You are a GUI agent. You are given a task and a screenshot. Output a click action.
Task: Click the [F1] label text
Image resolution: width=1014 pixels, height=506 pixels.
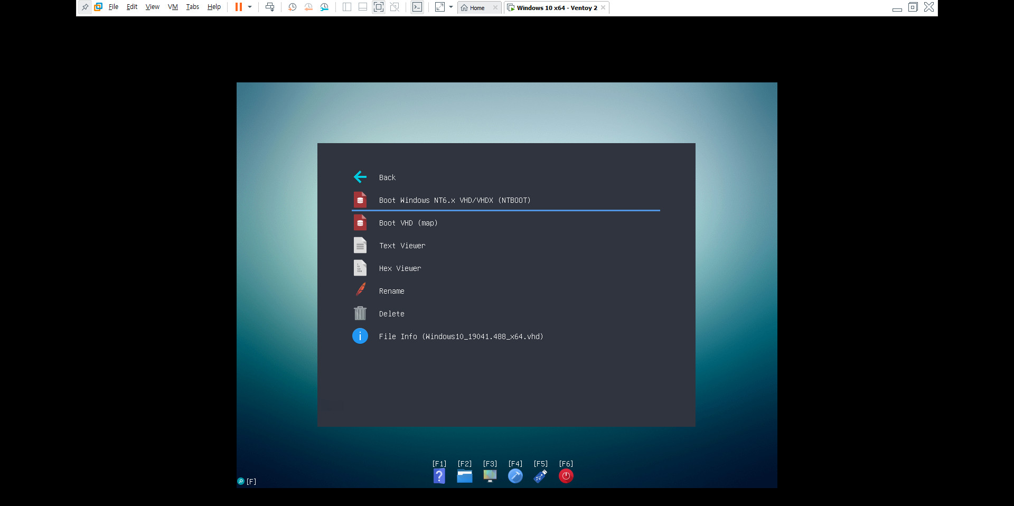(439, 464)
